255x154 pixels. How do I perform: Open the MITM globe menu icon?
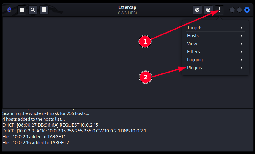pos(197,10)
